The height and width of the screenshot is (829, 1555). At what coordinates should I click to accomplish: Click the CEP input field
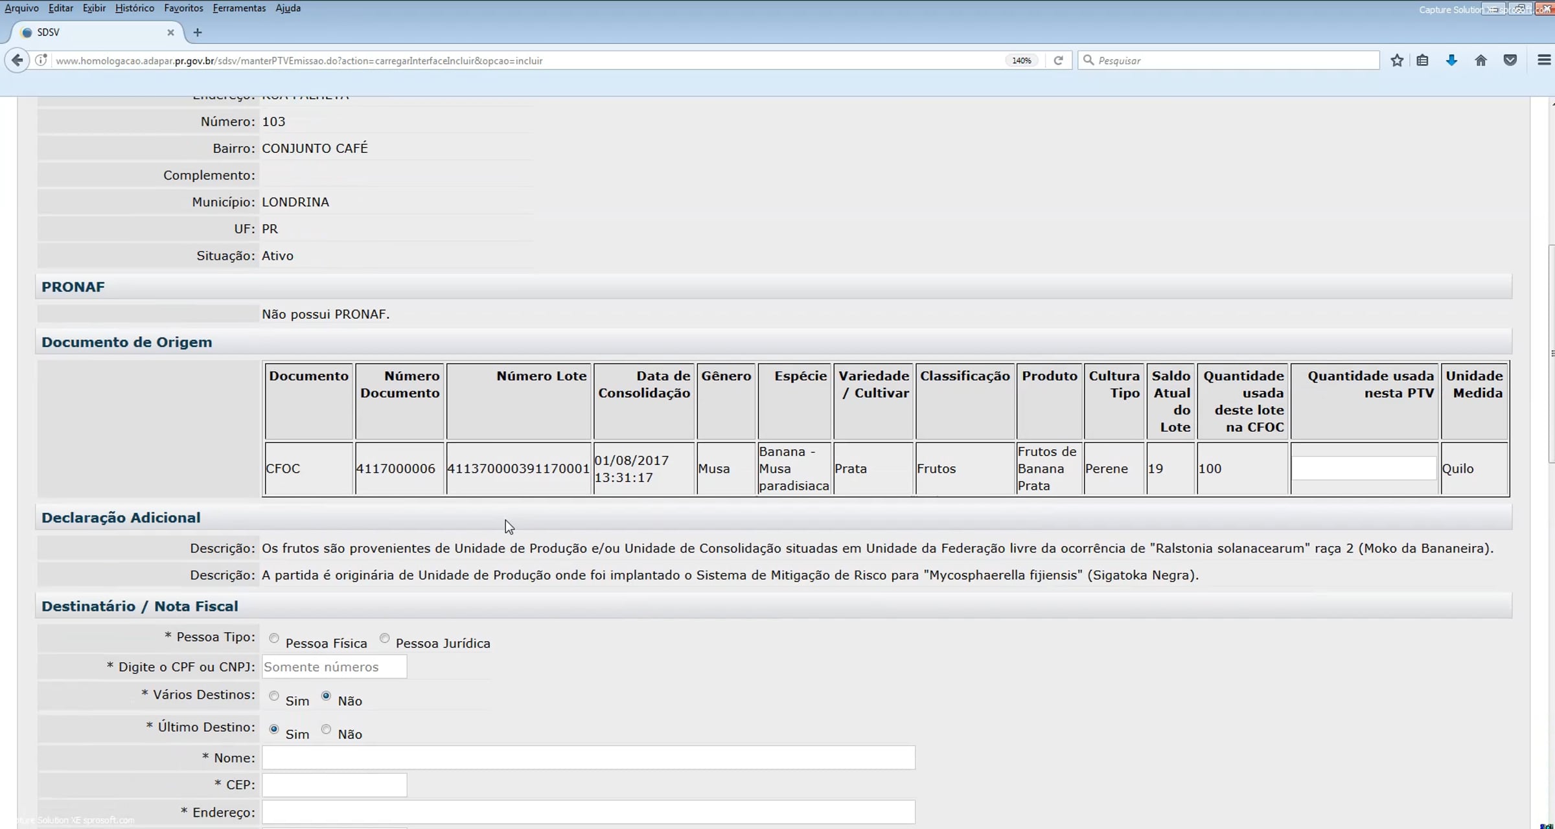[334, 785]
